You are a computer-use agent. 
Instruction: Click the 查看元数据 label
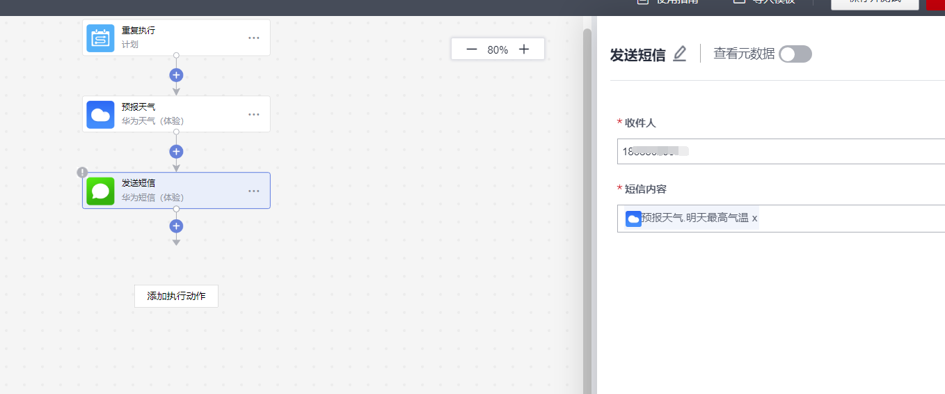pos(744,54)
